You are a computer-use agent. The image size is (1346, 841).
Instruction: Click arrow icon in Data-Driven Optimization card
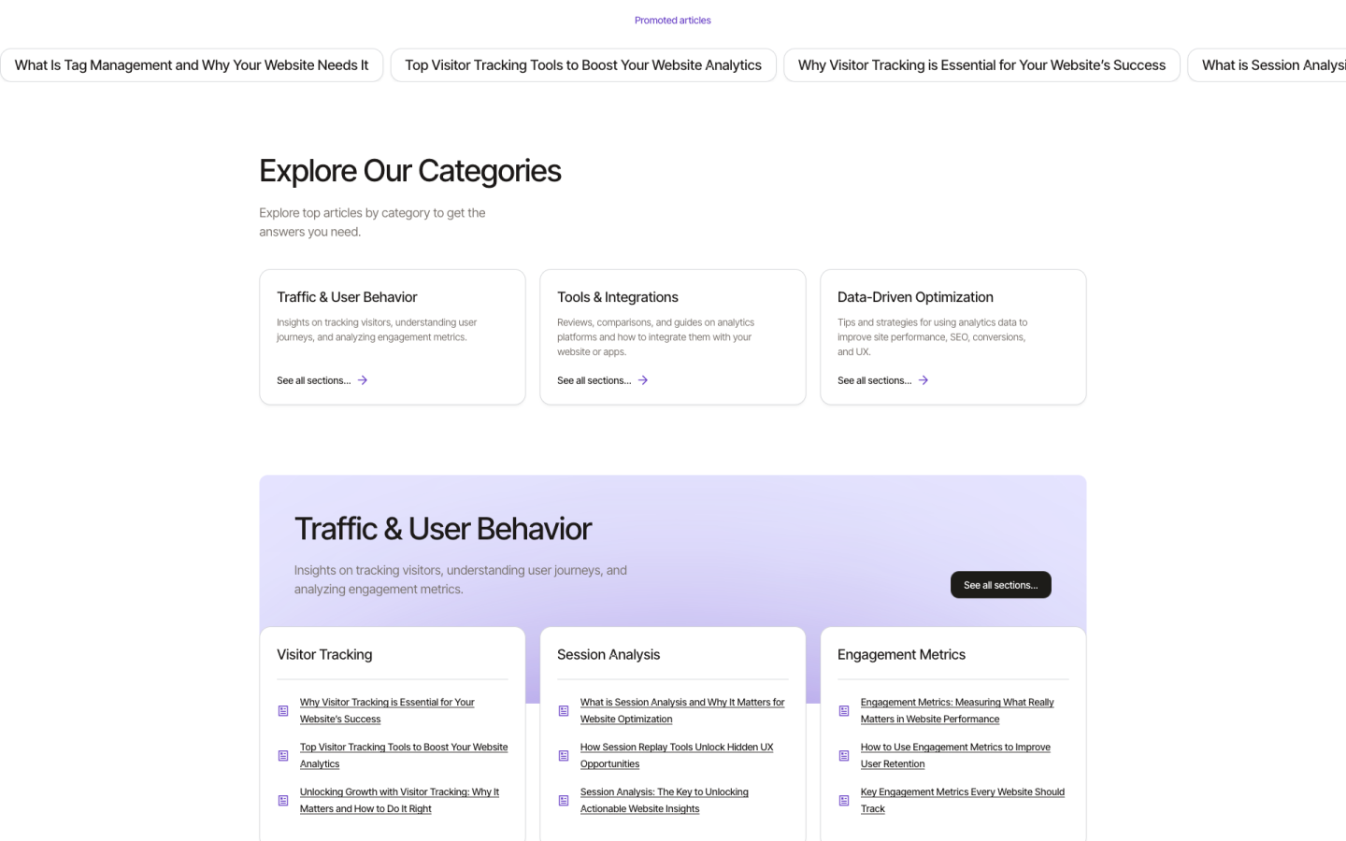(x=924, y=380)
